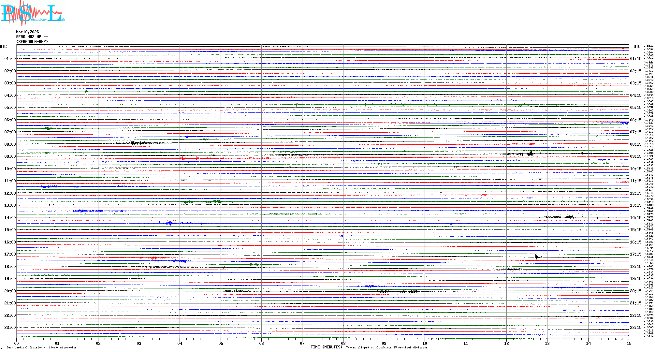This screenshot has width=655, height=352.
Task: Click the TIME (MINUTES) axis title
Action: pos(327,347)
